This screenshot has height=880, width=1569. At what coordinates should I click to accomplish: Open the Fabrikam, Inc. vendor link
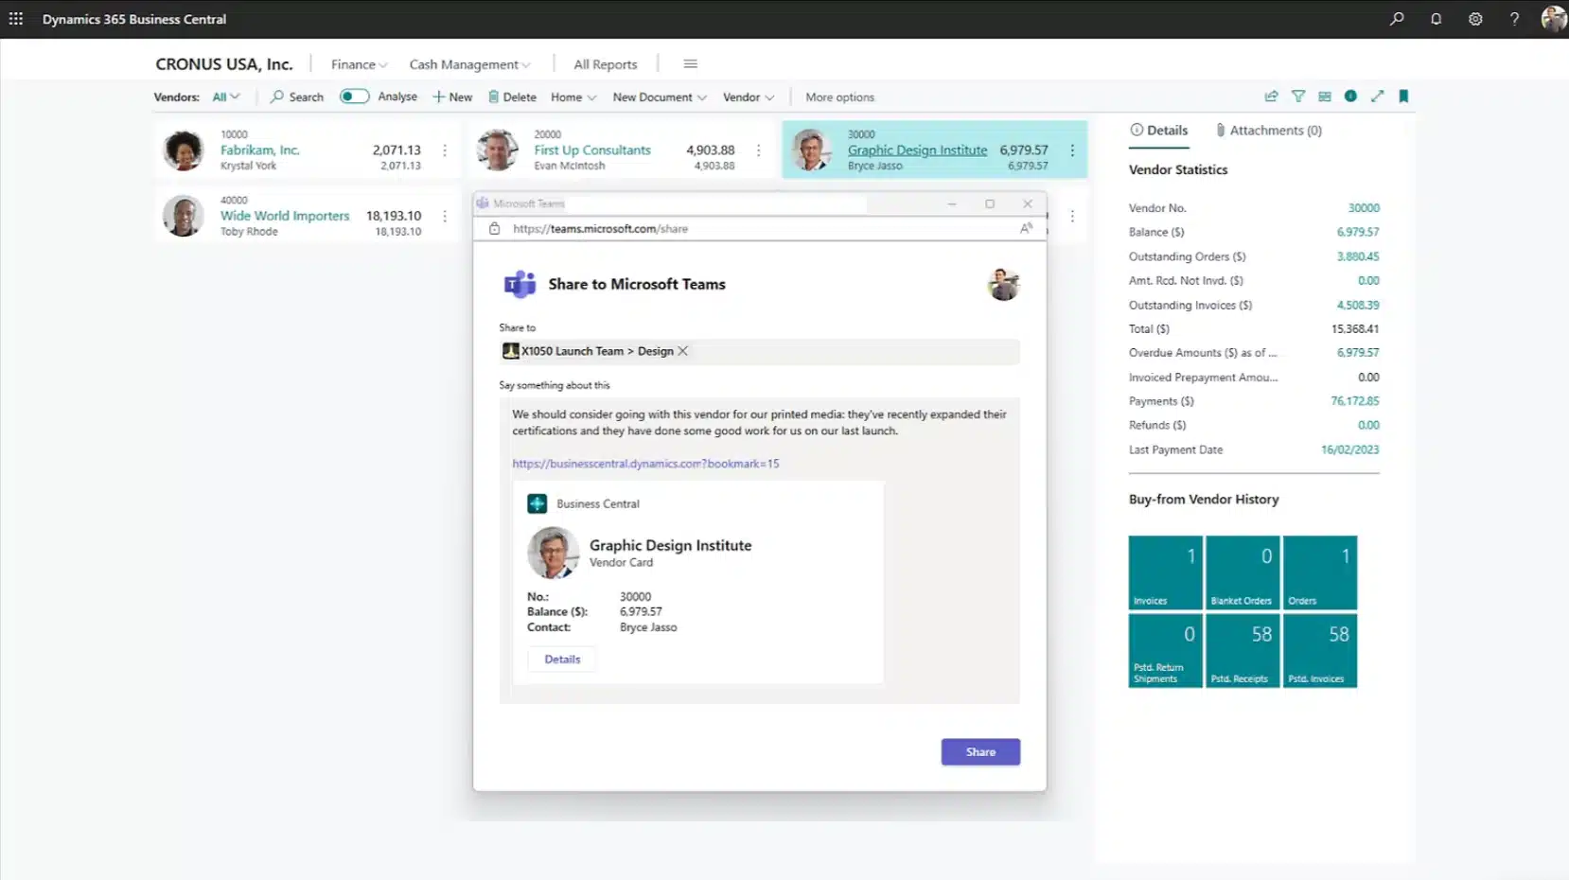(260, 150)
